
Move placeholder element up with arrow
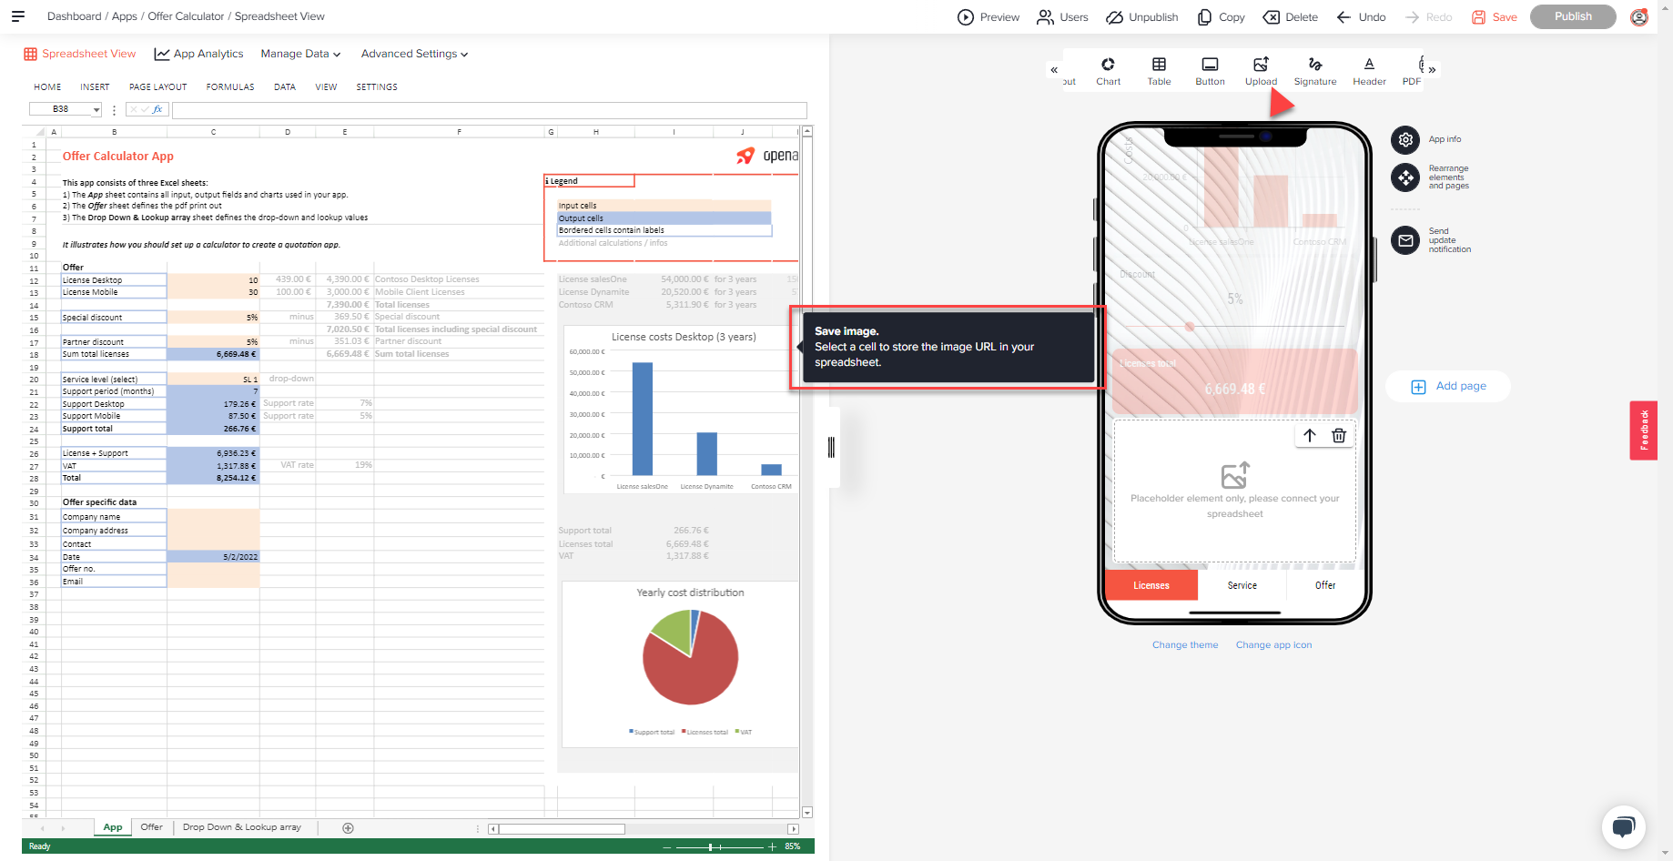click(1309, 435)
